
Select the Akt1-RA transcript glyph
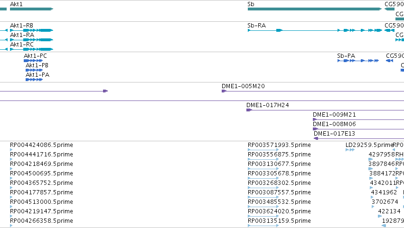point(31,40)
